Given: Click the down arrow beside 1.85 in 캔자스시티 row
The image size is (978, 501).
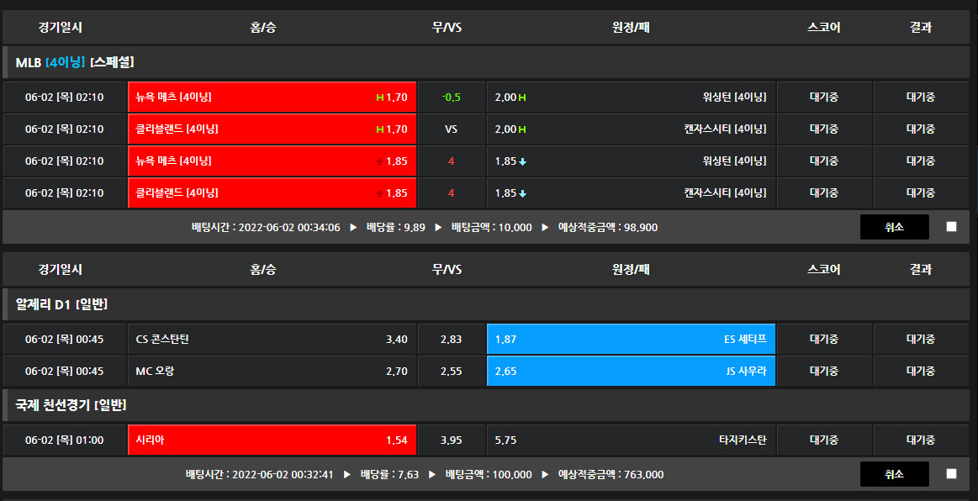Looking at the screenshot, I should (x=522, y=193).
